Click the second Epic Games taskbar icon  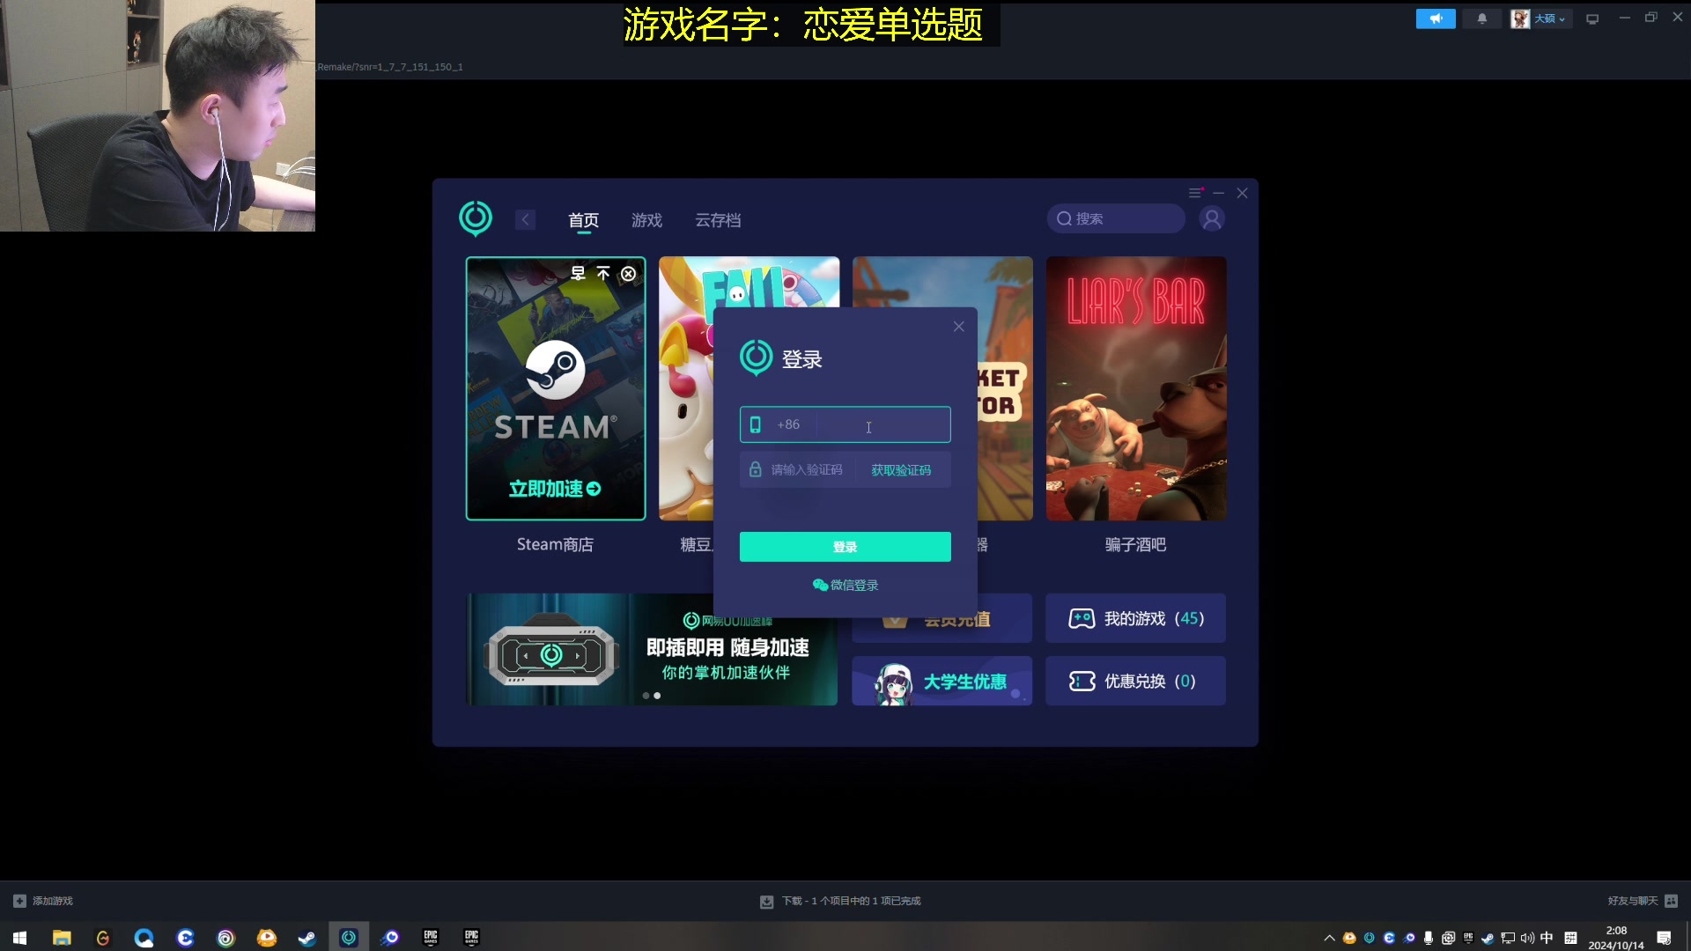point(472,938)
